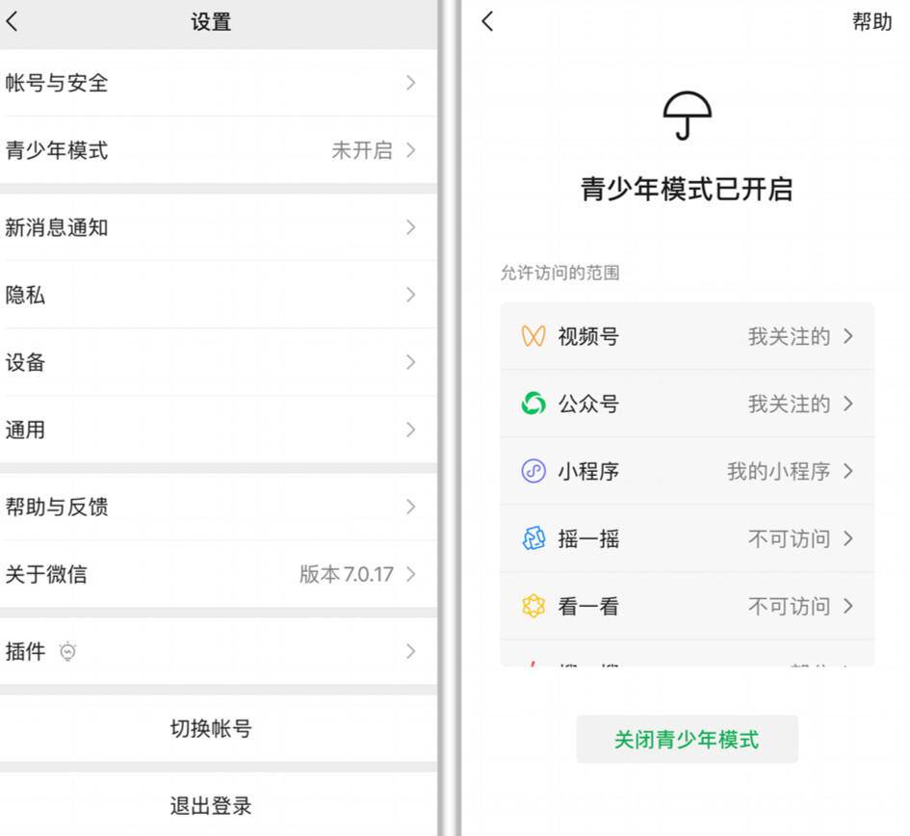910x836 pixels.
Task: Expand chevron on 看一看 row
Action: click(x=848, y=606)
